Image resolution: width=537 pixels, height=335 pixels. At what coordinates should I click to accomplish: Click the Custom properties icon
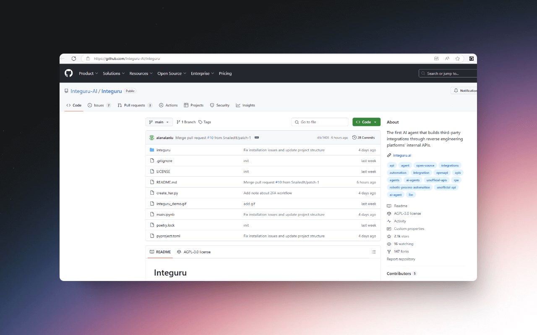click(x=389, y=229)
